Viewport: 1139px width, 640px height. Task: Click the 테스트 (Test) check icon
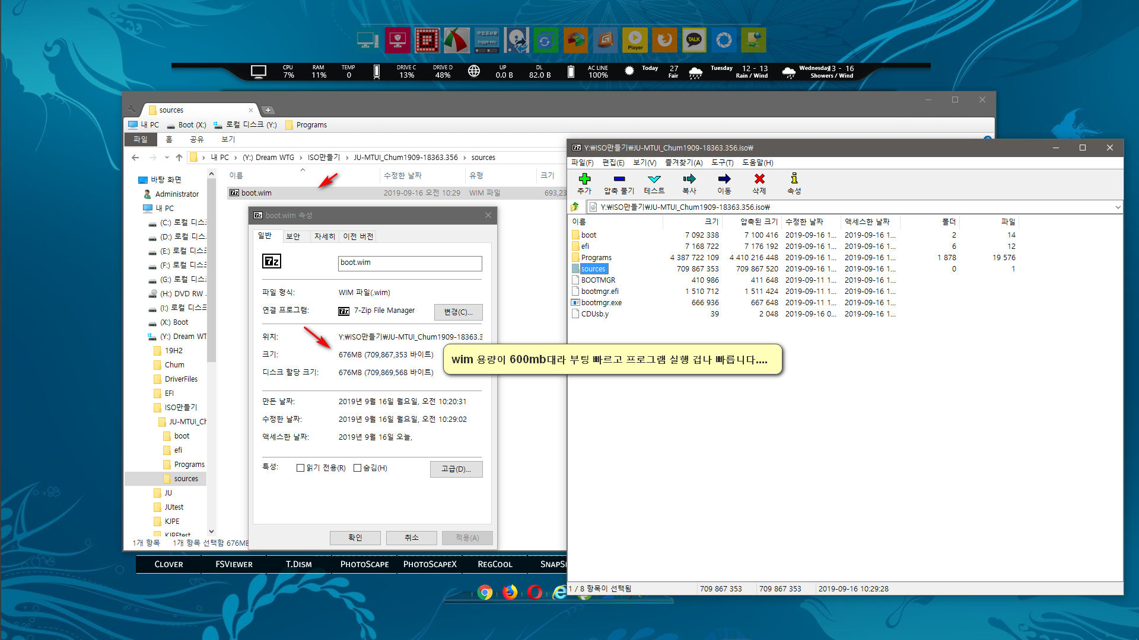pyautogui.click(x=654, y=179)
